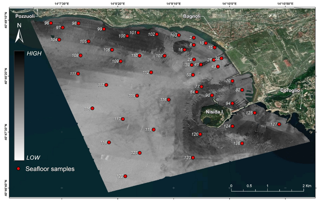Click the southernmost sample 122
The image size is (322, 202).
point(125,176)
